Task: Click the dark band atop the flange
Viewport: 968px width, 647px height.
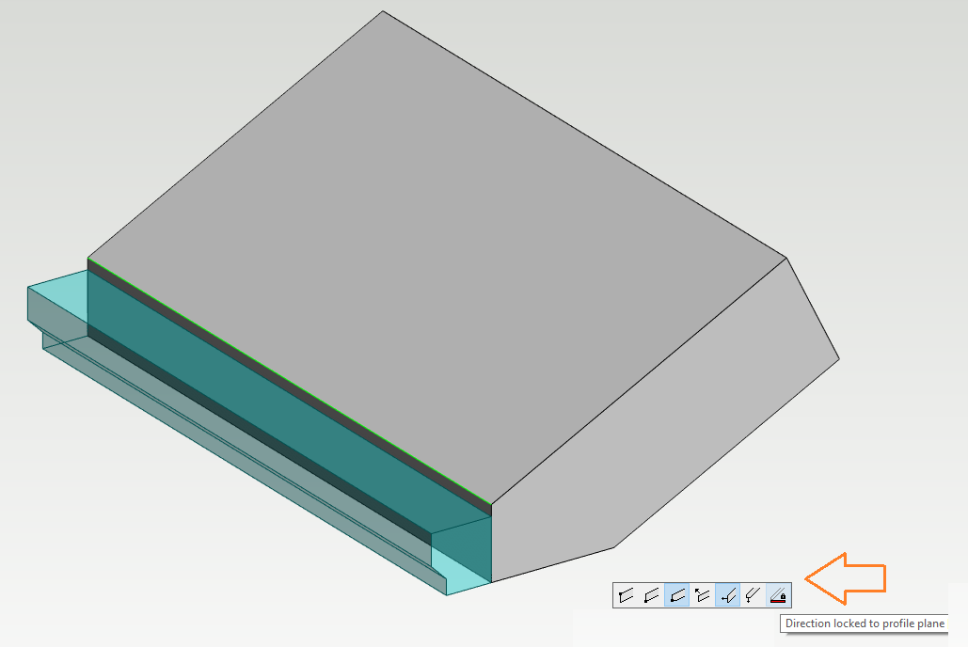Action: point(282,367)
